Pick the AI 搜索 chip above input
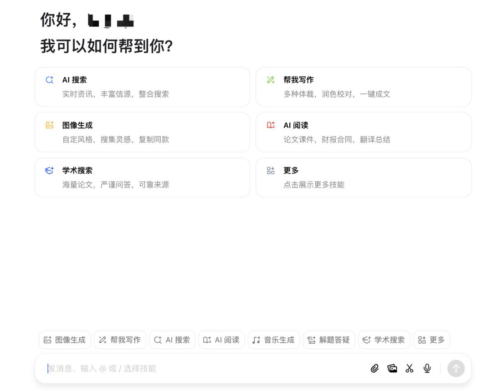Screen dimensions: 492x391 [x=172, y=340]
